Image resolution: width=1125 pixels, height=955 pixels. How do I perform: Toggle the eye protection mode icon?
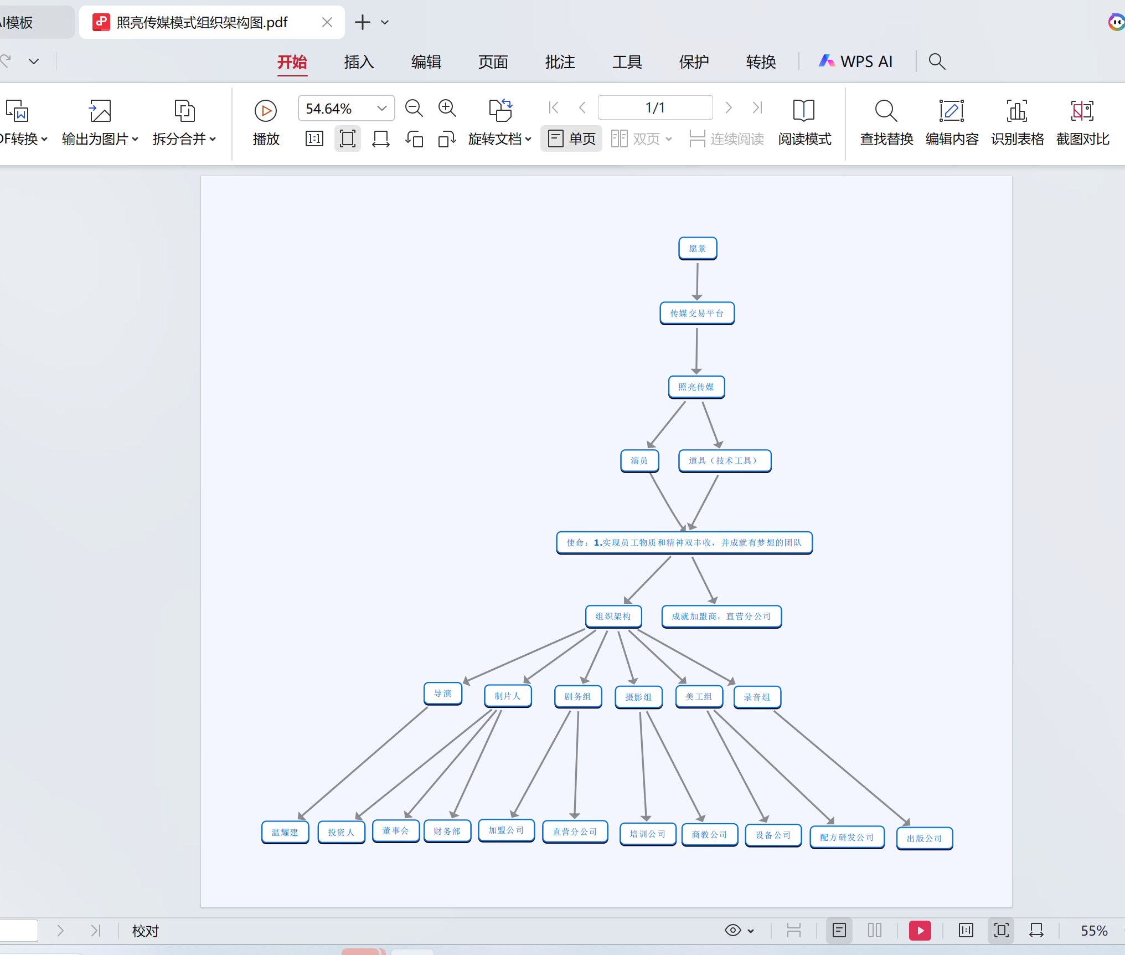pyautogui.click(x=733, y=930)
